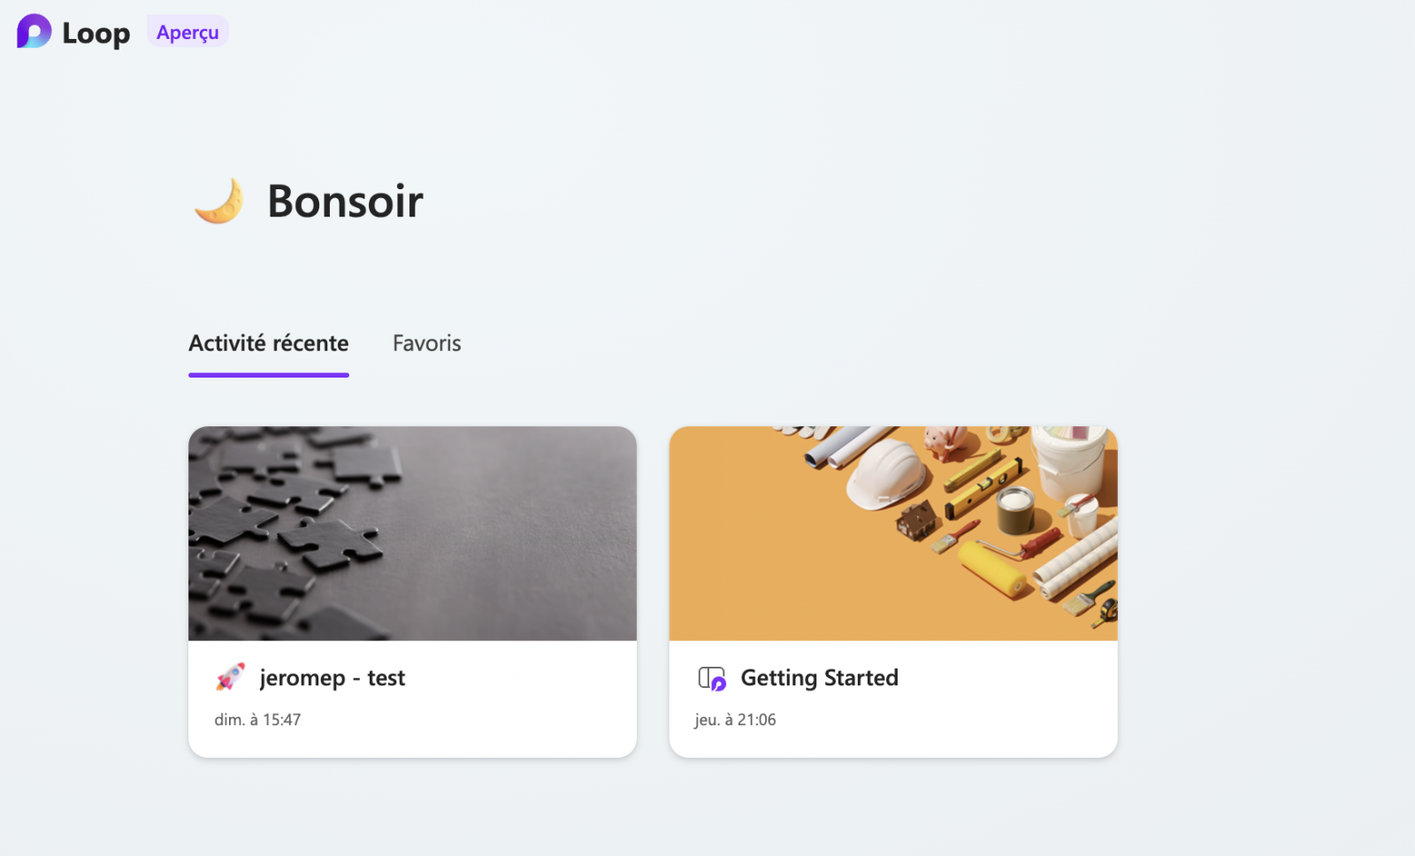
Task: Switch to the Favoris tab
Action: pyautogui.click(x=427, y=343)
